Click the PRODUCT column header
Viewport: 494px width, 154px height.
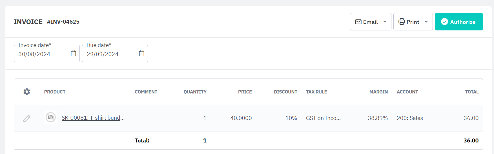coord(55,92)
